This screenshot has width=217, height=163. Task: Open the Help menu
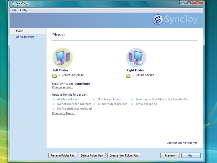[x=23, y=10]
